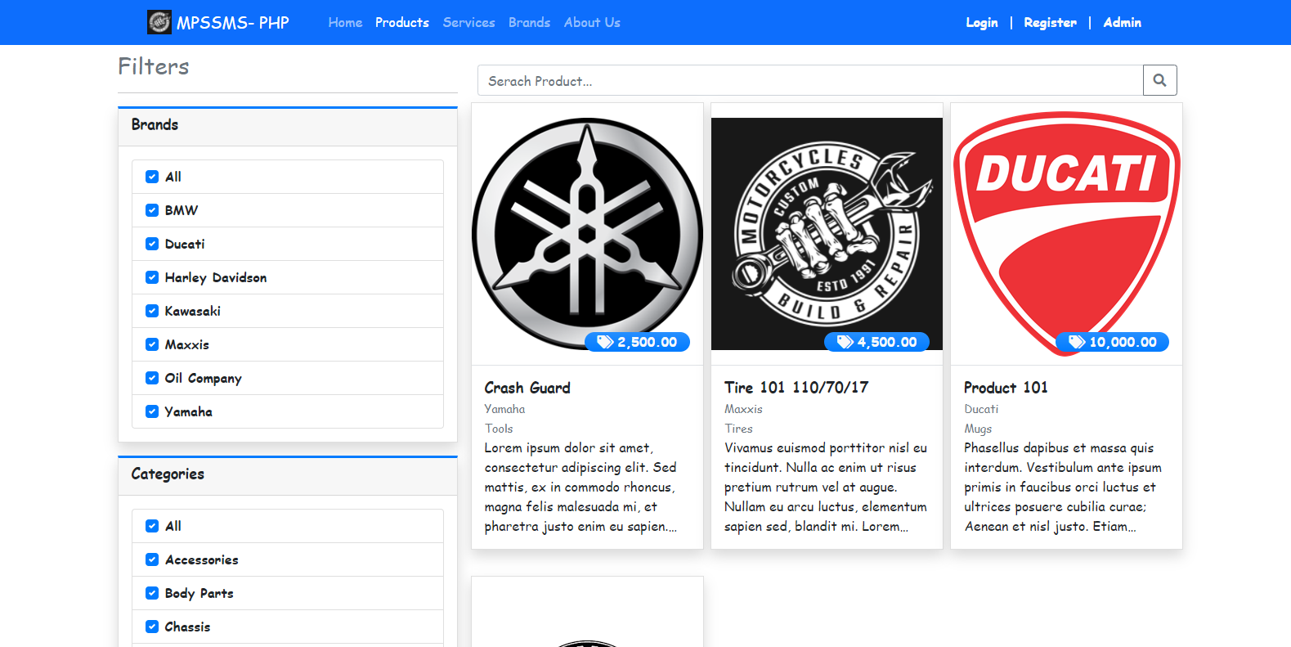Open the Product 101 Ducati logo image
1291x647 pixels.
tap(1066, 234)
